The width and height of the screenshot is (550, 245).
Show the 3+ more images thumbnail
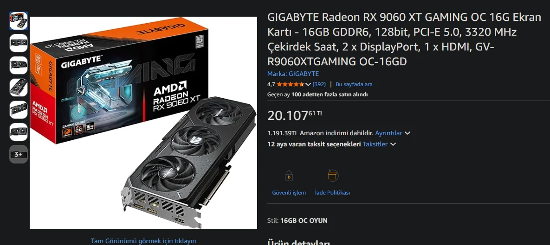coord(19,154)
